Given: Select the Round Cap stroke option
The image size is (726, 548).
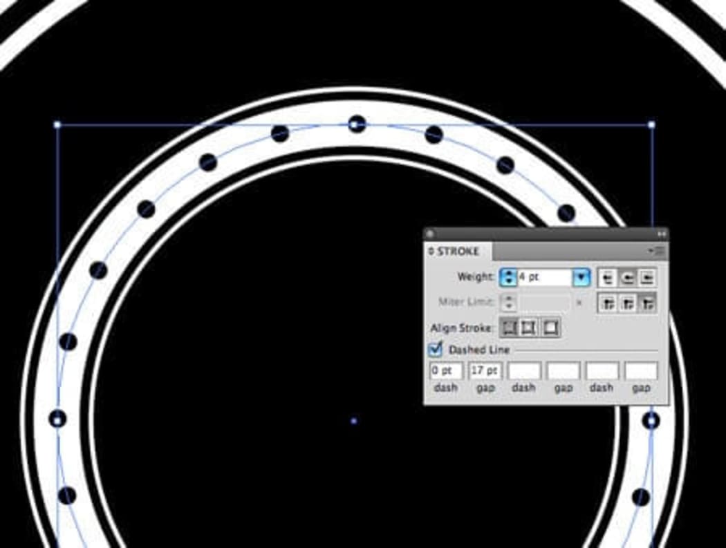Looking at the screenshot, I should [627, 278].
